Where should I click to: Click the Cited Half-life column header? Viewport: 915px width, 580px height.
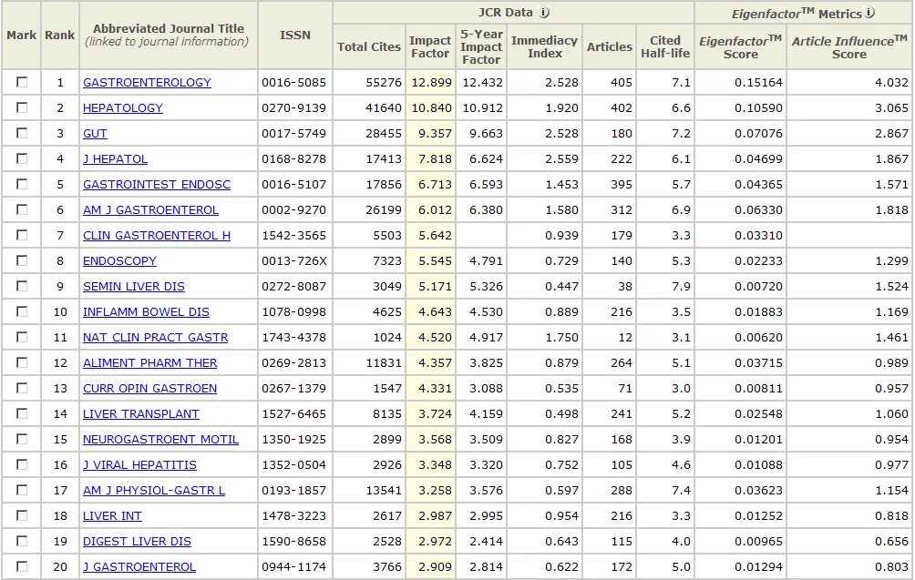pos(665,46)
